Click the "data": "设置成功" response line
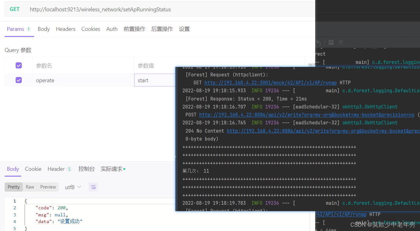Viewport: 420px width, 231px height. click(59, 221)
